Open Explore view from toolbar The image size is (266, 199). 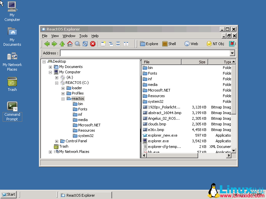[149, 44]
